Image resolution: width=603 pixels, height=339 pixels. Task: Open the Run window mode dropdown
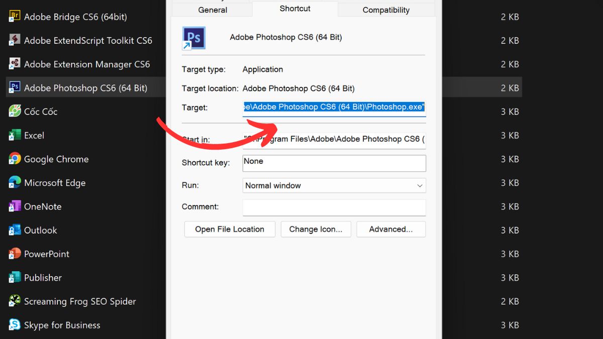[x=334, y=185]
